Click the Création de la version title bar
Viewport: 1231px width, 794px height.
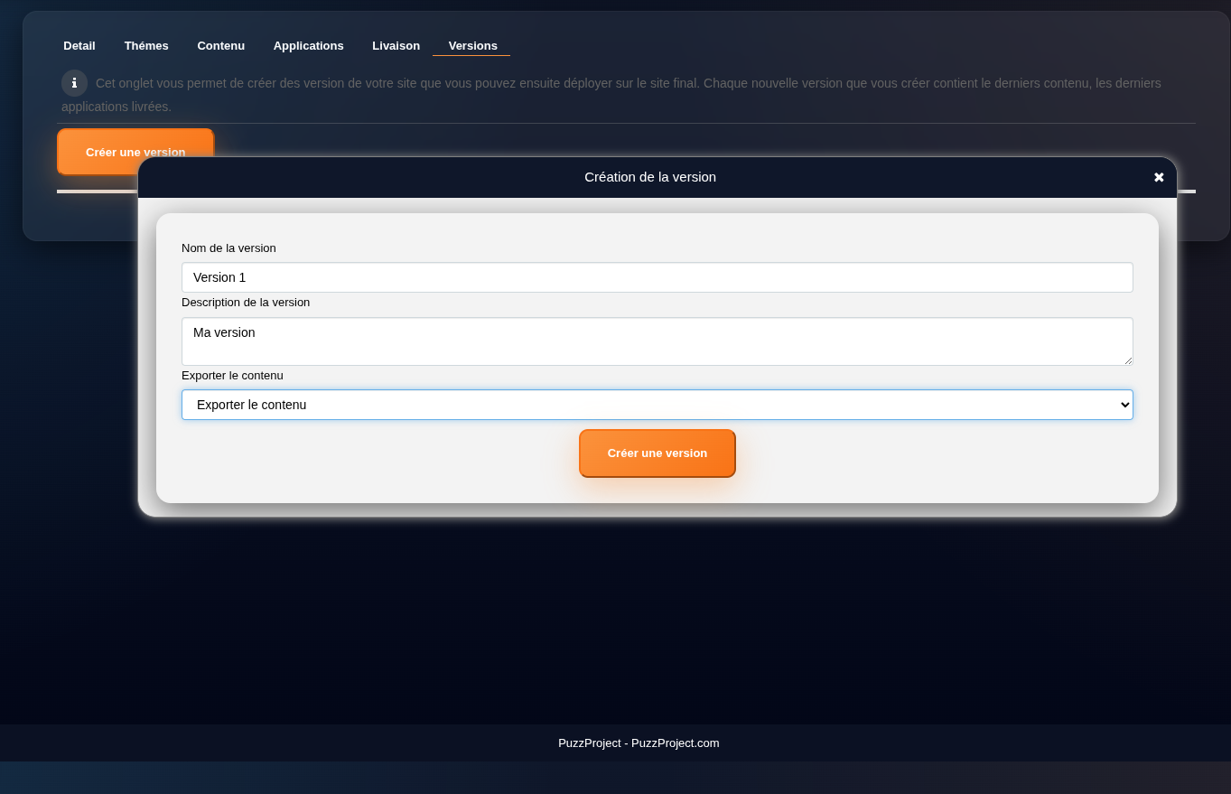coord(649,177)
